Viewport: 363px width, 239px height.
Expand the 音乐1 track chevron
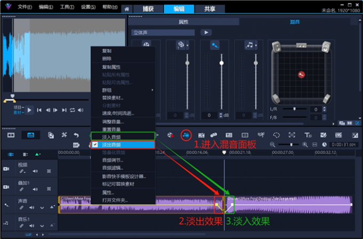[42, 226]
